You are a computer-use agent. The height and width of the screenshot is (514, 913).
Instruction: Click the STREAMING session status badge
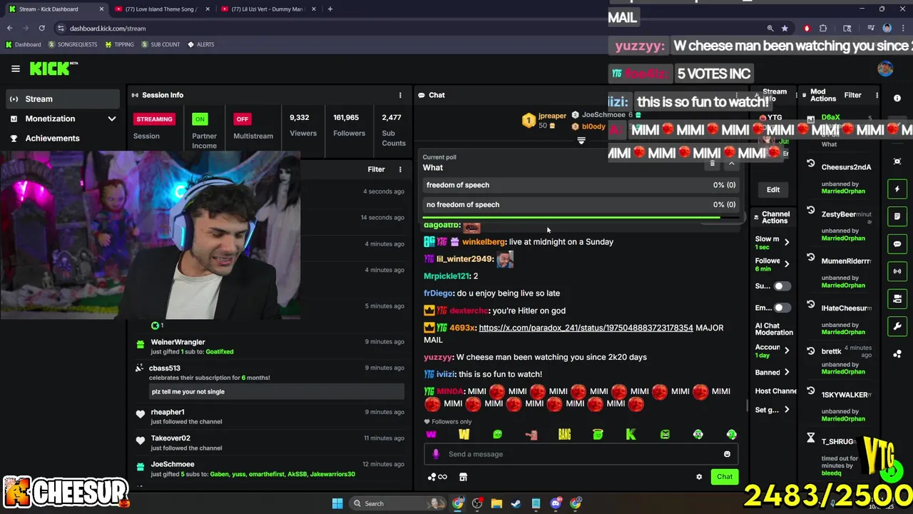[154, 119]
